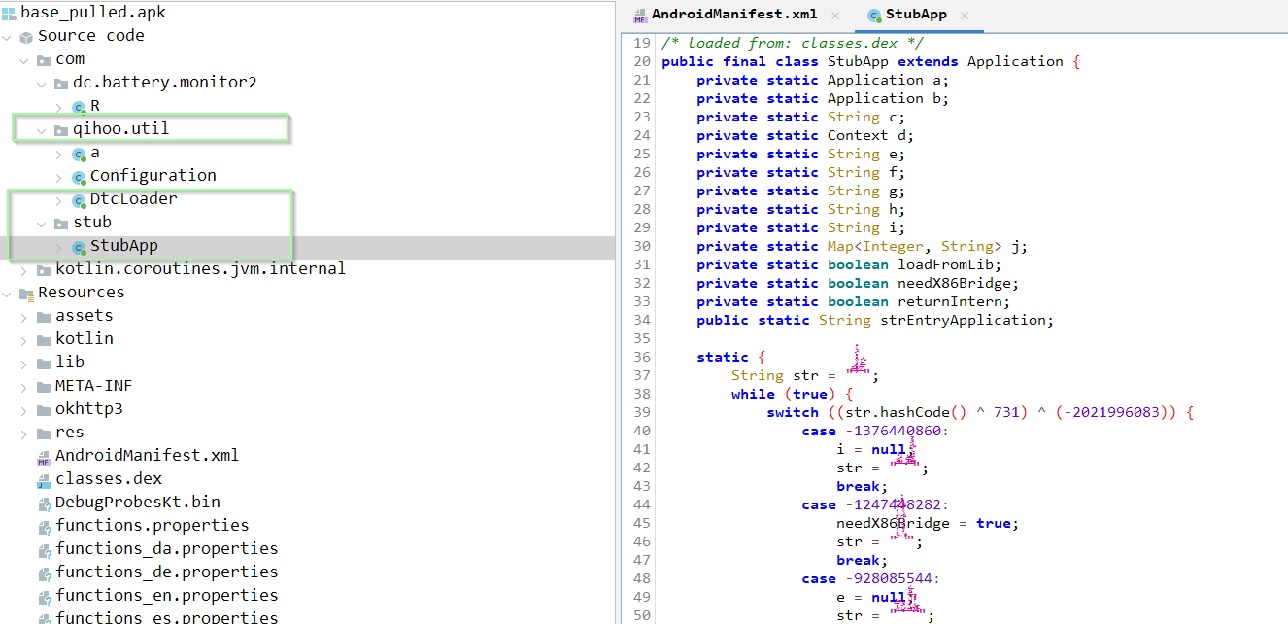Click the com package folder icon
Viewport: 1288px width, 624px height.
[x=44, y=60]
